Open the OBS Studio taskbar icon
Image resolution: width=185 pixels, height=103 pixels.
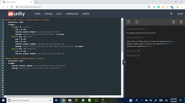96,100
